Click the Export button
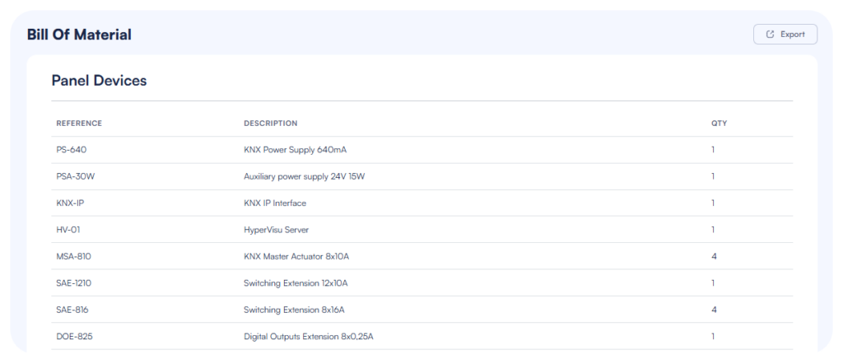Screen dimensions: 843x364 785,35
